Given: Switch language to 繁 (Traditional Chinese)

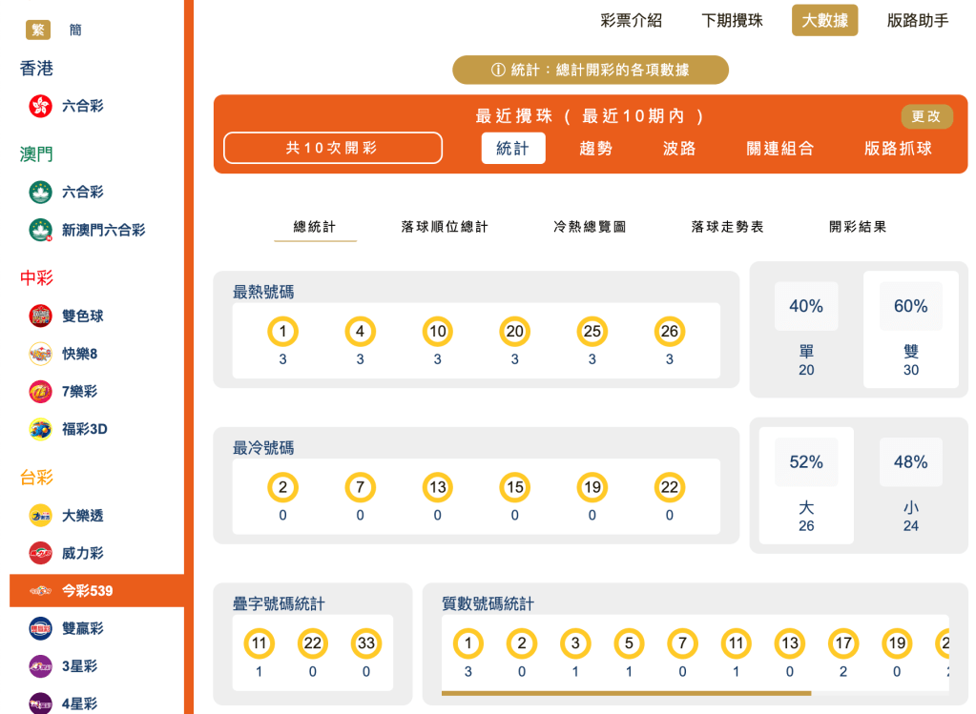Looking at the screenshot, I should 36,29.
